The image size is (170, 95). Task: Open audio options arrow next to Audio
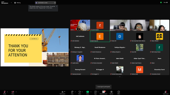[x=7, y=92]
